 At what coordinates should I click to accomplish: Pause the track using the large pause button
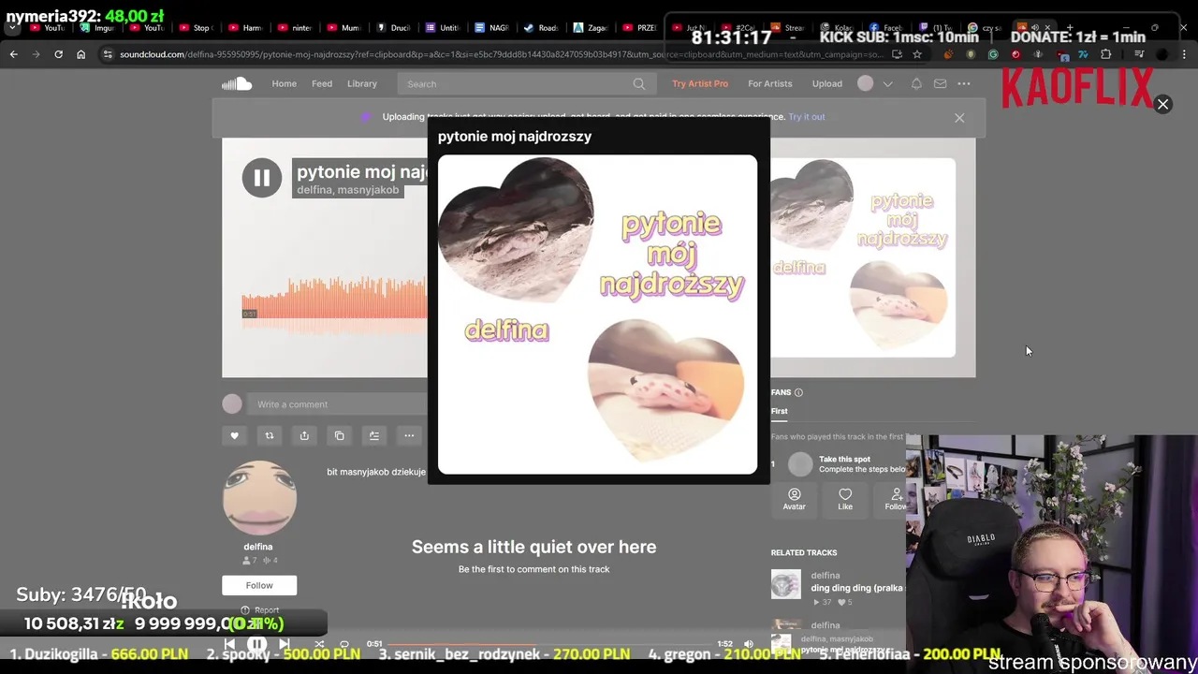click(262, 178)
